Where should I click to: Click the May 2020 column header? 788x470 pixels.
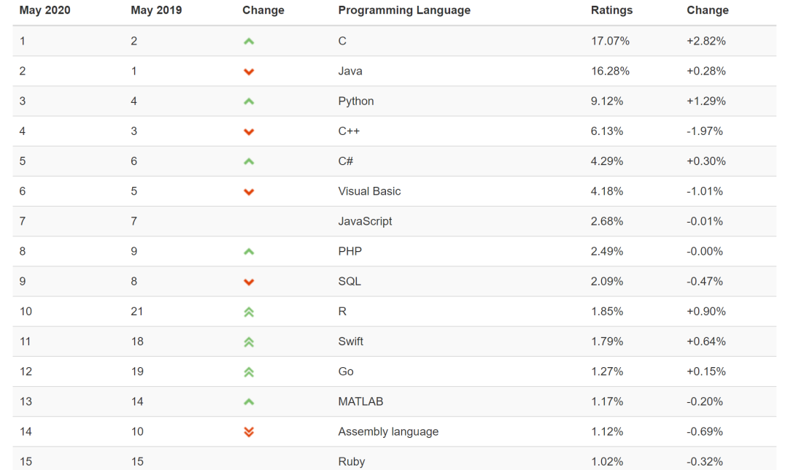point(45,10)
